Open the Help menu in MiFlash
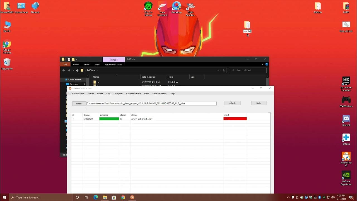The image size is (357, 201). 147,94
